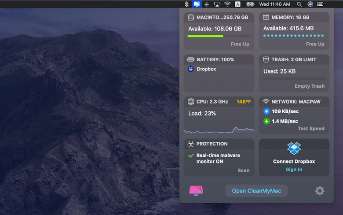Click 'Load: 23%' text

point(202,113)
